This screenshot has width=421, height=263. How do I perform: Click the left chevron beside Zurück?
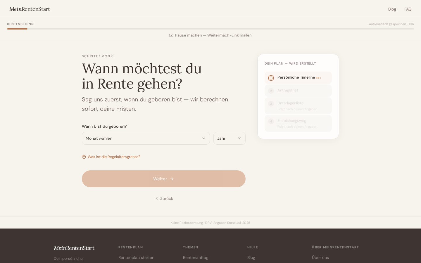pyautogui.click(x=157, y=198)
